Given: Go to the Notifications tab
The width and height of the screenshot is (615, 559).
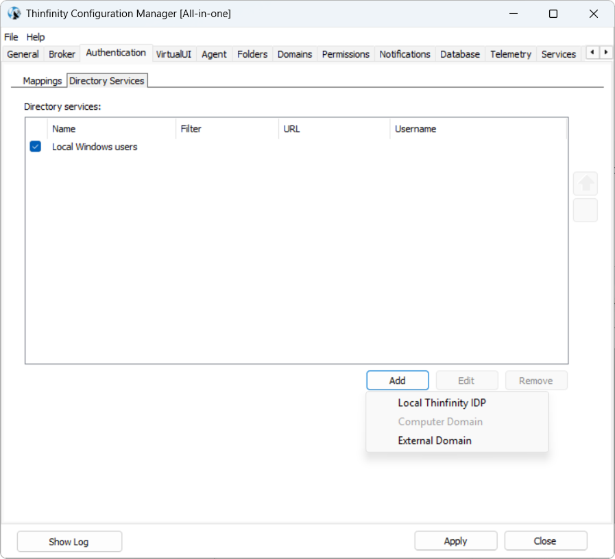Looking at the screenshot, I should point(405,54).
